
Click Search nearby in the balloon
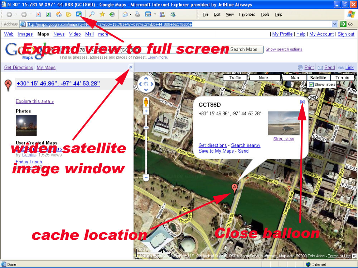point(246,145)
